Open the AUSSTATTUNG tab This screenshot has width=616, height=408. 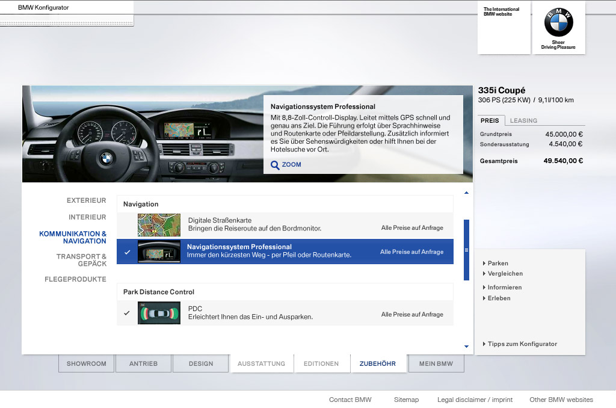[x=261, y=363]
